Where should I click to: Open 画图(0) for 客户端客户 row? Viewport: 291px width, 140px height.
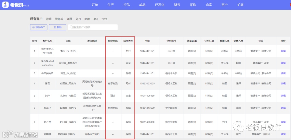192,73
